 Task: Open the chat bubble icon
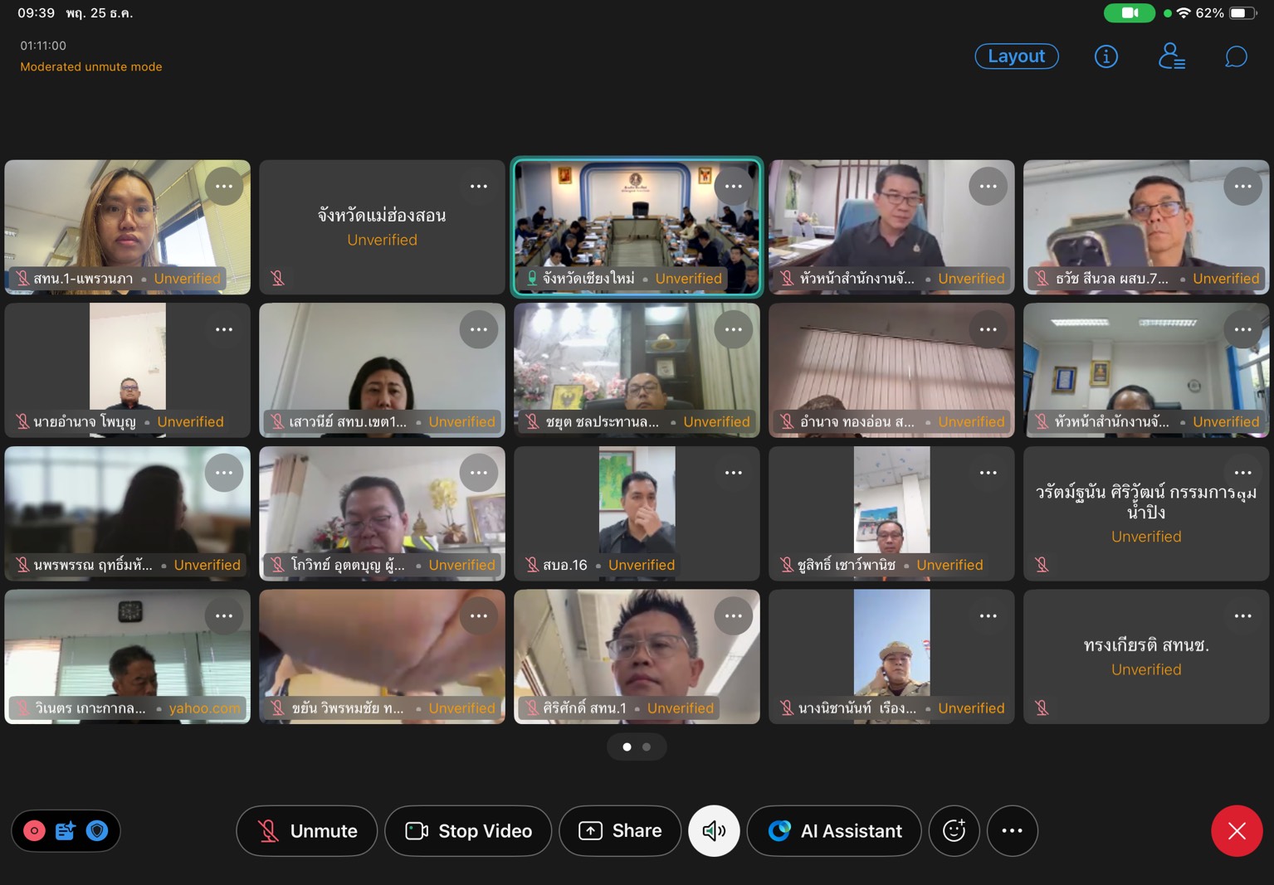(x=1236, y=56)
